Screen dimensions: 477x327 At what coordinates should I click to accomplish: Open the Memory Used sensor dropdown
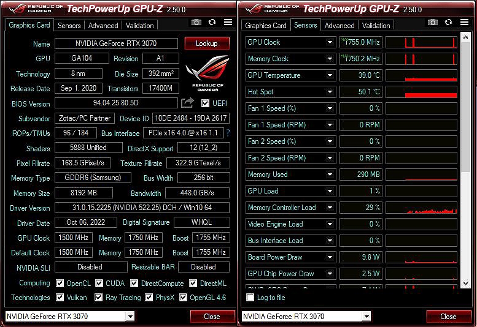tap(330, 175)
